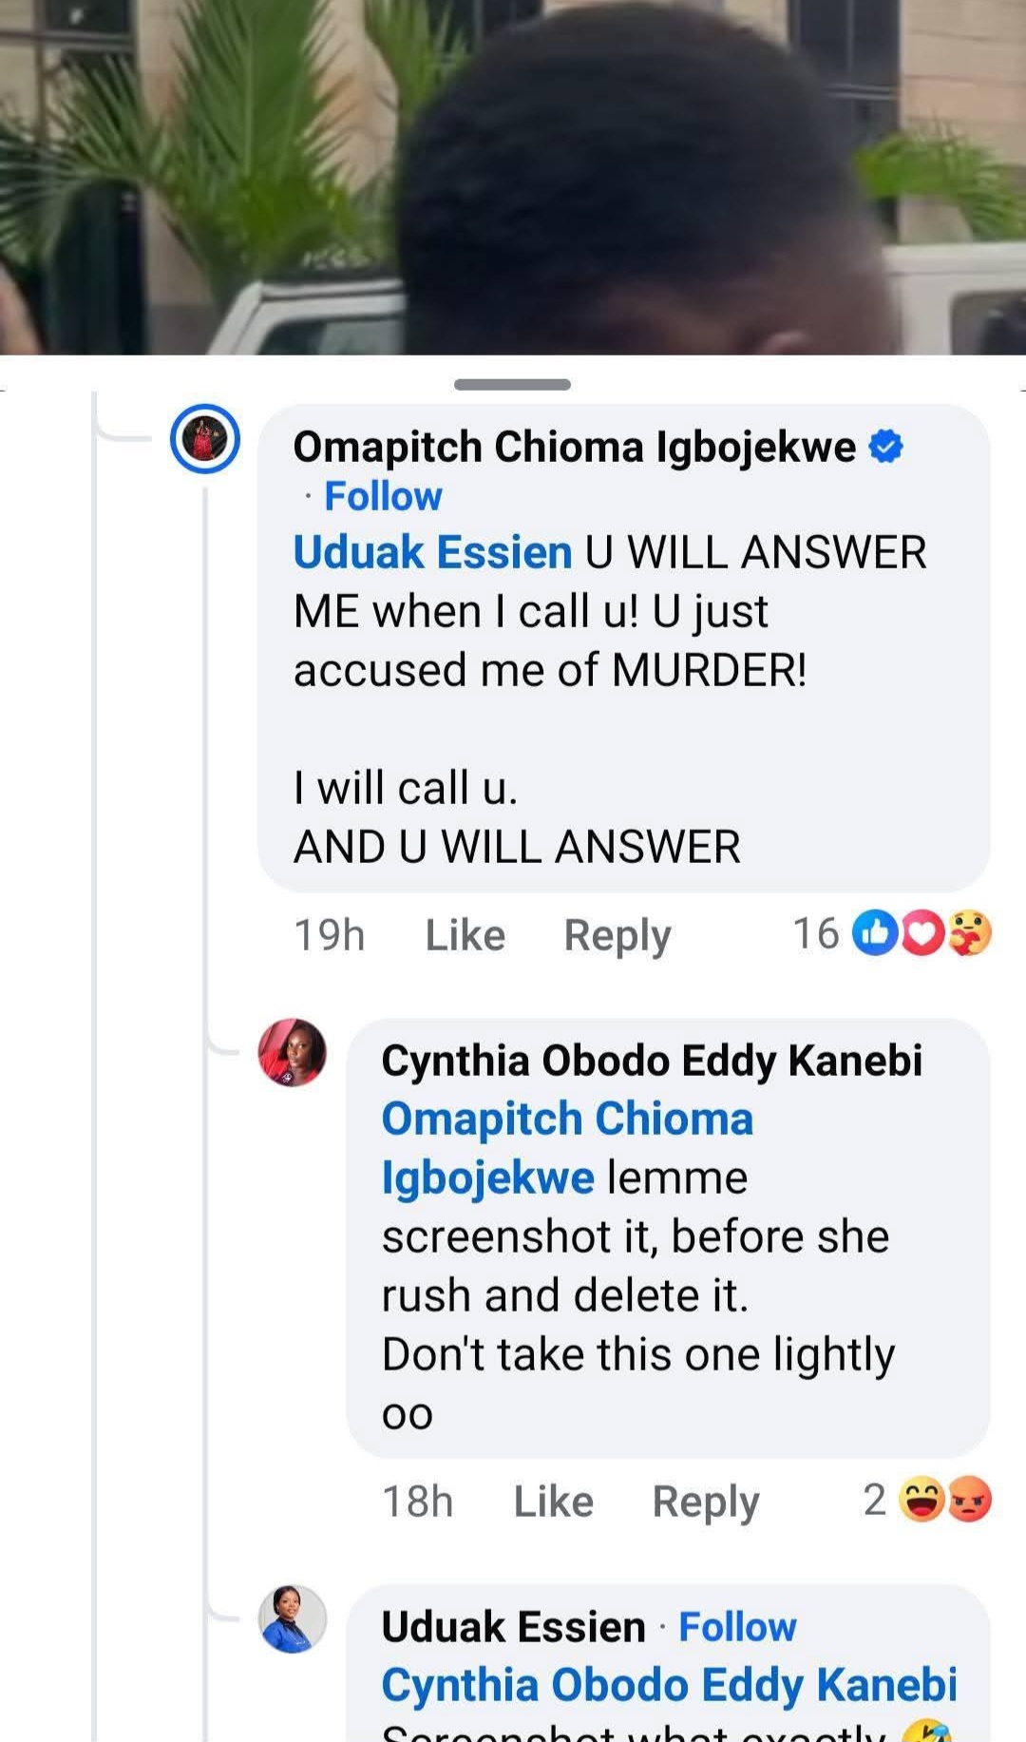Reply to Cynthia's comment

click(x=705, y=1500)
